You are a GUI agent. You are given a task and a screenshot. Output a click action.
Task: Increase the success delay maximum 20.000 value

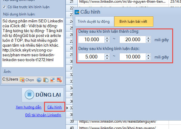pyautogui.click(x=148, y=38)
